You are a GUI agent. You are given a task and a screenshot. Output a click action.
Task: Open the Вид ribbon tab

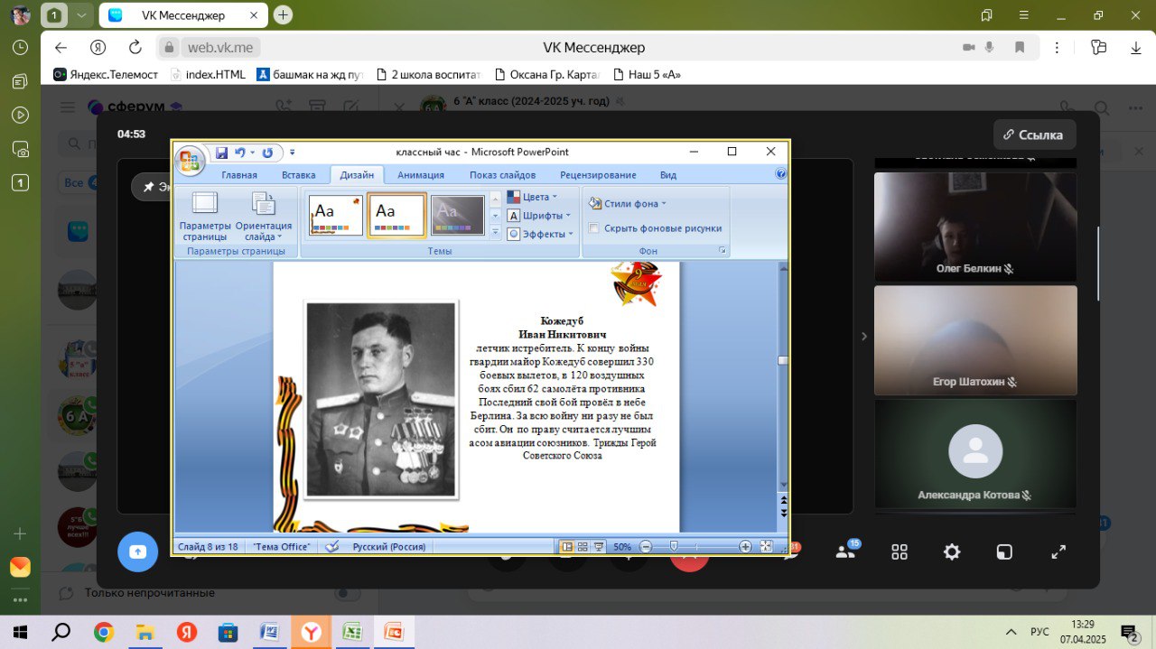[x=668, y=175]
